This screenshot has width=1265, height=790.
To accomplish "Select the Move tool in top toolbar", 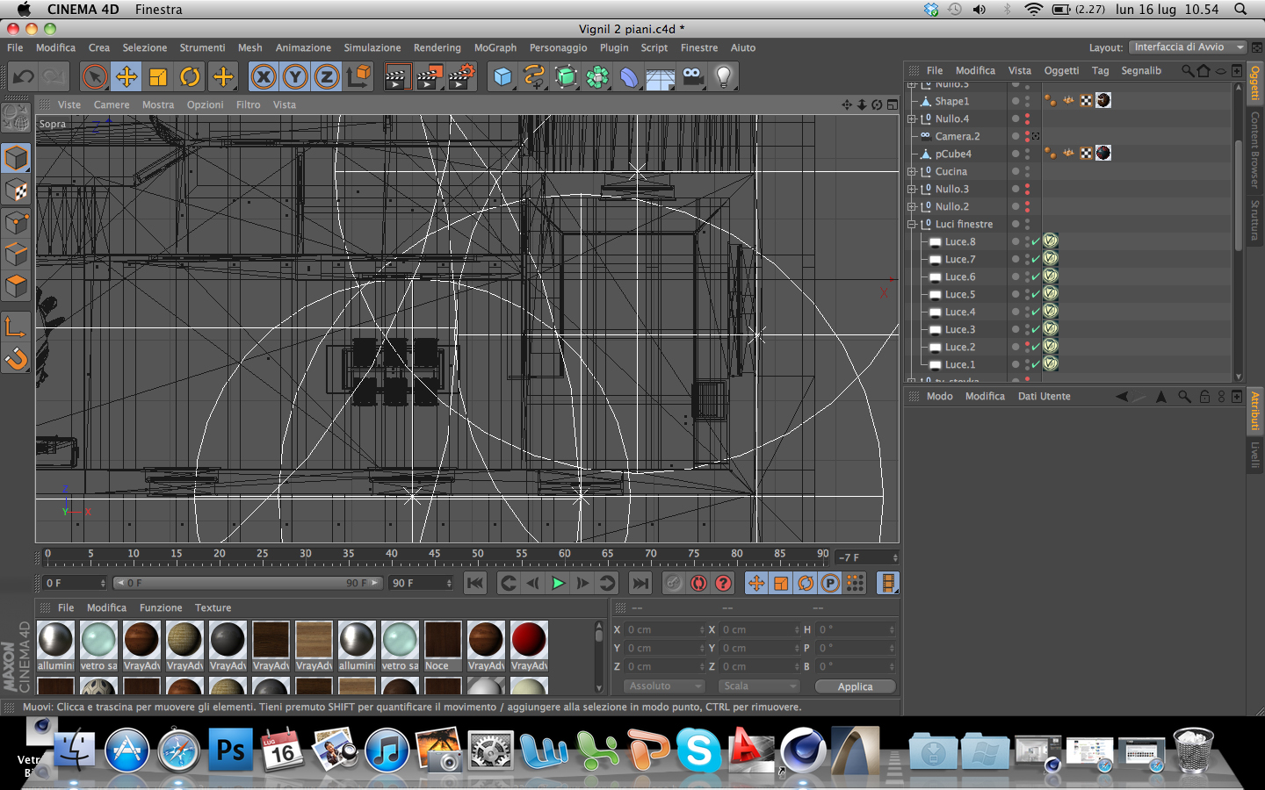I will click(x=126, y=77).
